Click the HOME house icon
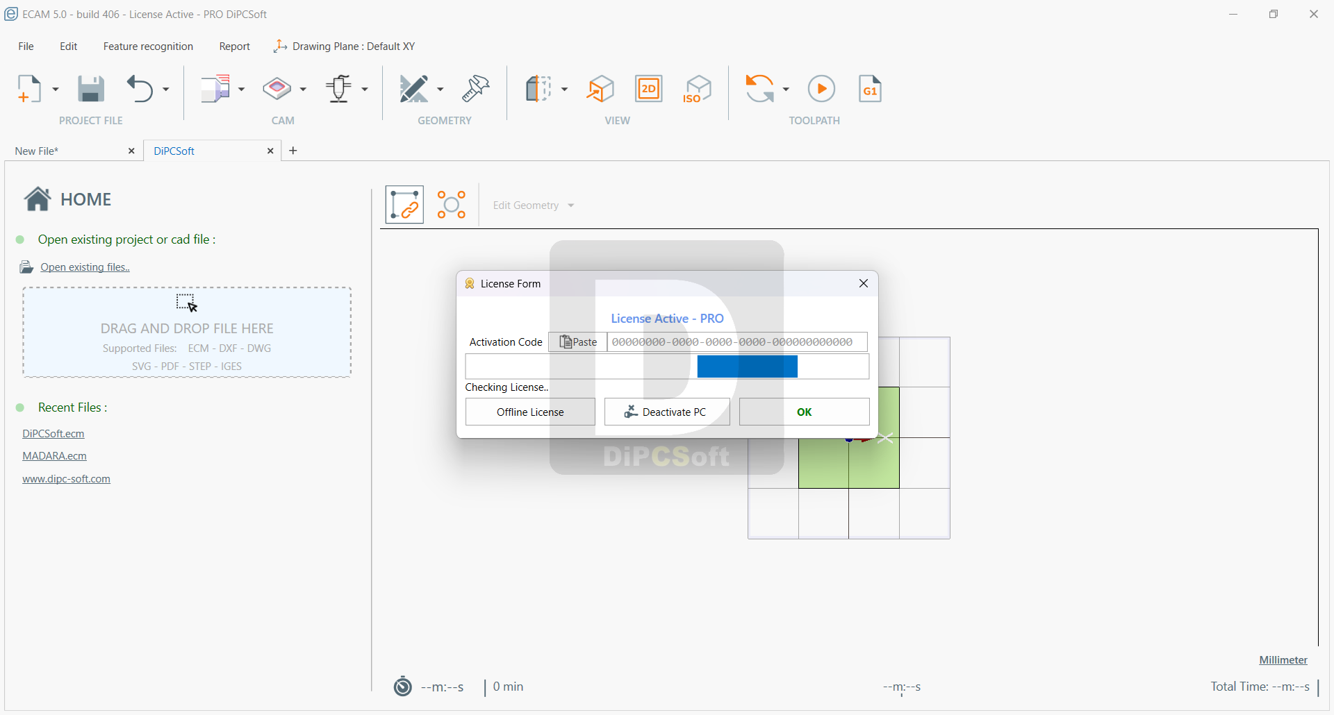The image size is (1334, 715). coord(38,199)
